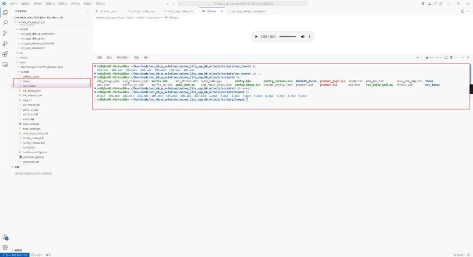Split the editor to the right
The height and width of the screenshot is (257, 473).
(462, 11)
